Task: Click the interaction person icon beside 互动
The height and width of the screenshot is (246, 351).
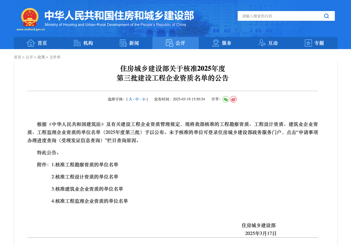Action: pos(262,43)
